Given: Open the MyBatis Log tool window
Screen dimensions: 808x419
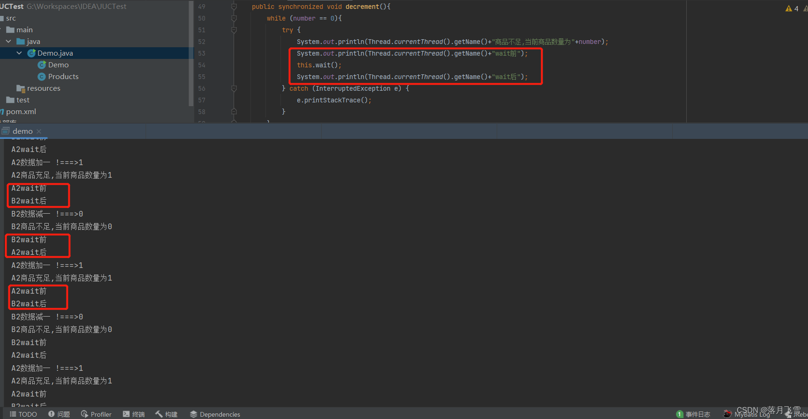Looking at the screenshot, I should [x=747, y=414].
